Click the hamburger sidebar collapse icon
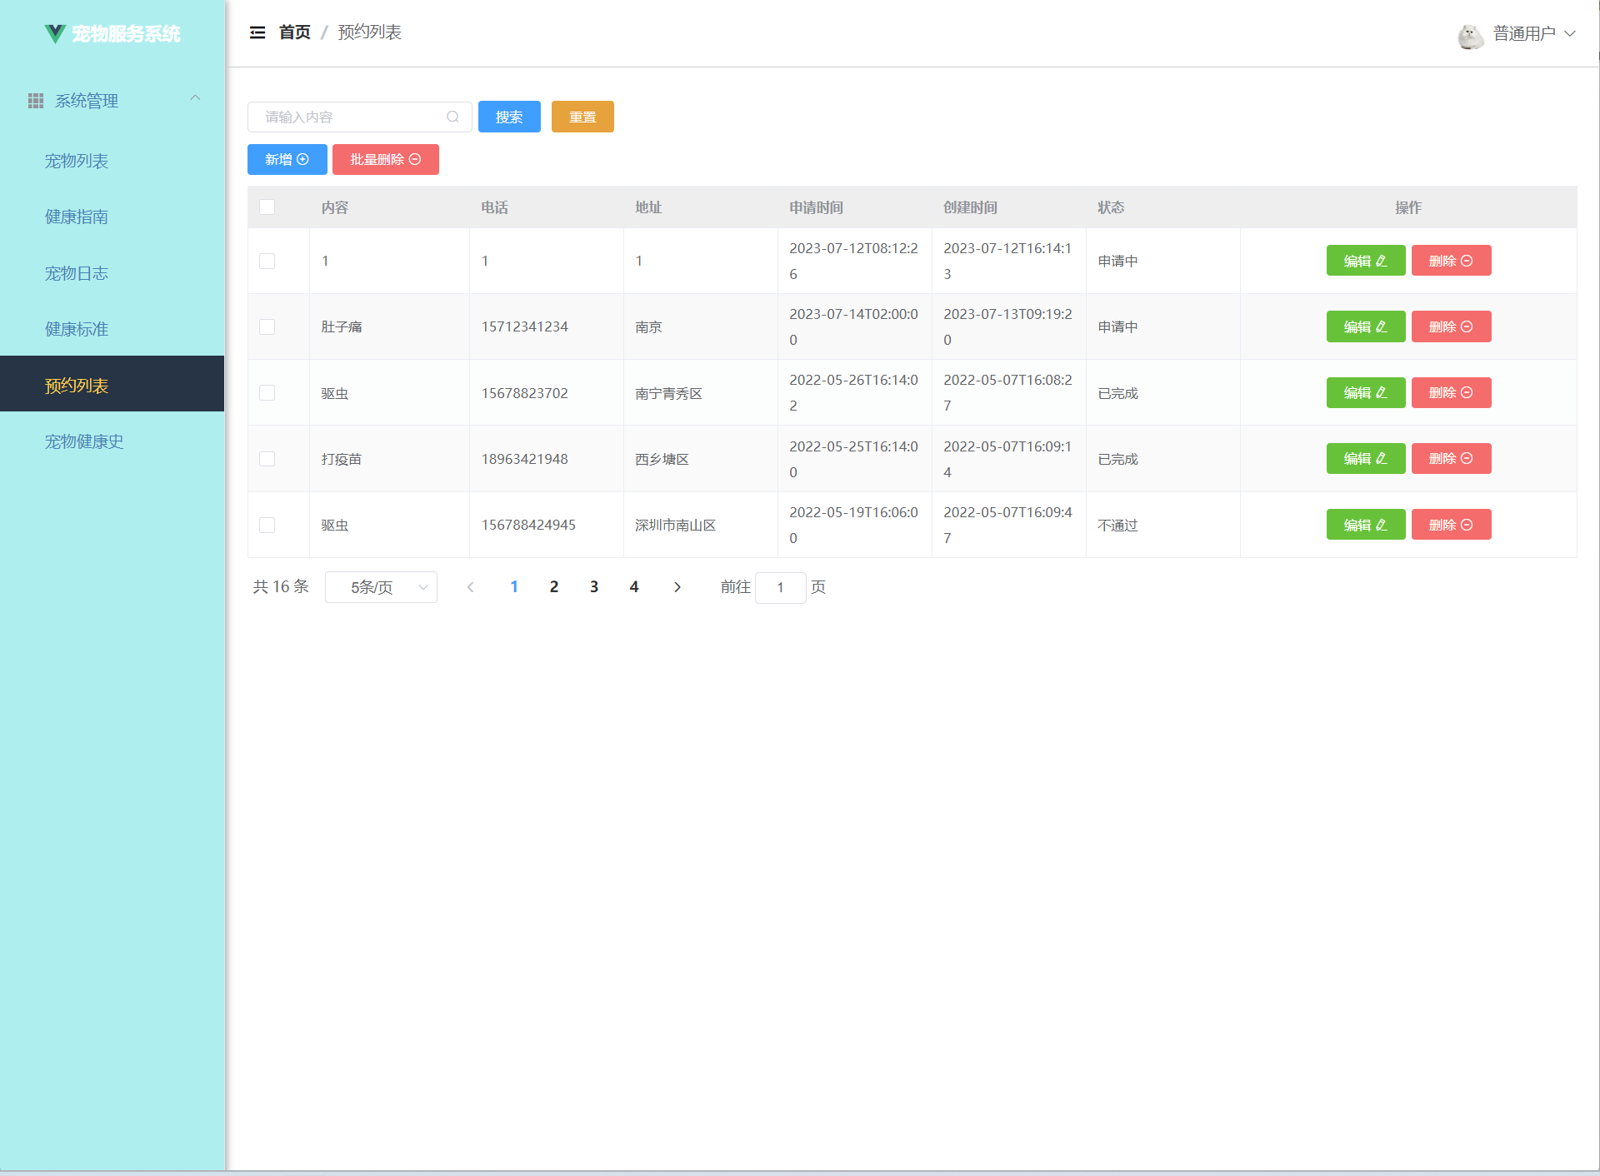Image resolution: width=1600 pixels, height=1176 pixels. pyautogui.click(x=257, y=32)
